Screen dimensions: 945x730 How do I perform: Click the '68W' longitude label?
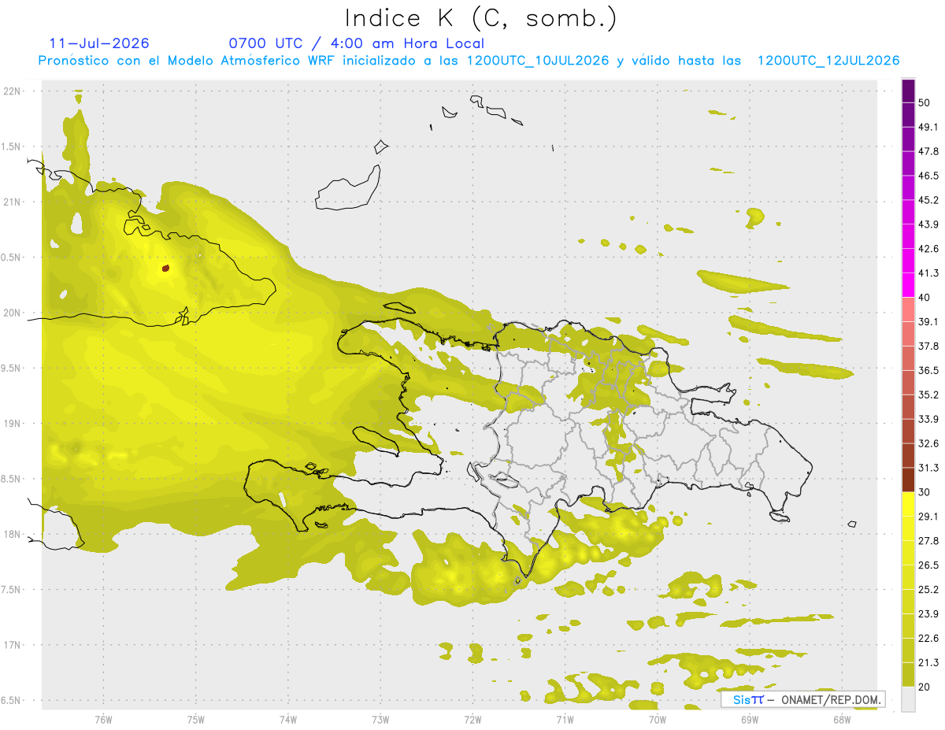(841, 720)
